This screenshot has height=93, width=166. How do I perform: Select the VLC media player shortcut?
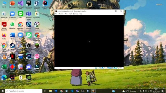tap(4, 58)
